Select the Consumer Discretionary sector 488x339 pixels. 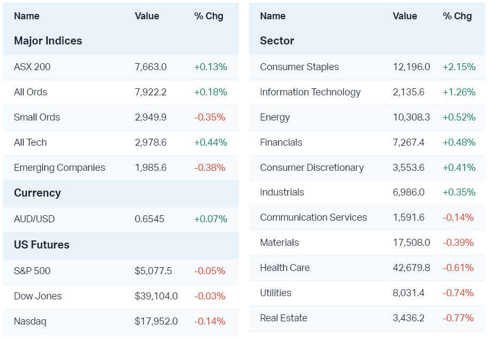pyautogui.click(x=312, y=168)
